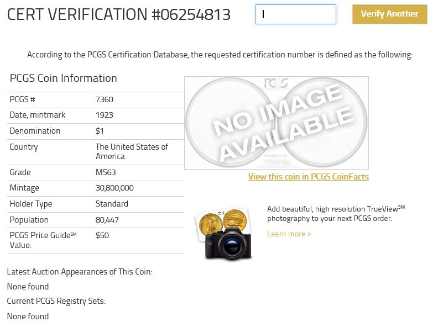
Task: Click the PCGS Certification Database description sentence
Action: (x=220, y=55)
